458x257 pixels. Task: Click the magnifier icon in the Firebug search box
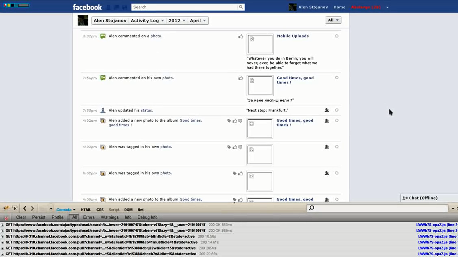pyautogui.click(x=311, y=208)
